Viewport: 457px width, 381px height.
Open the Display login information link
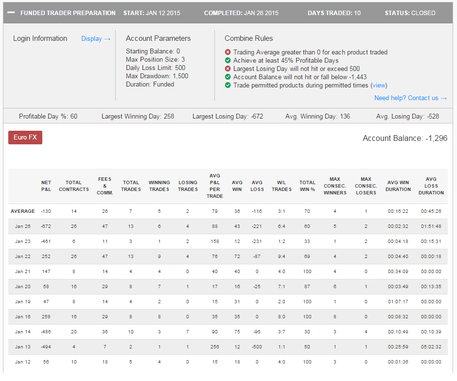[96, 39]
